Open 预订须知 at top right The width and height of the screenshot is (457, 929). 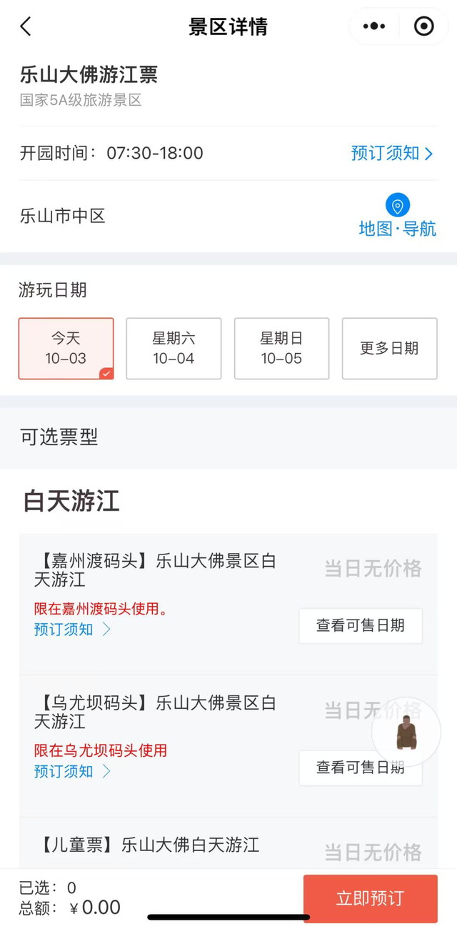391,153
